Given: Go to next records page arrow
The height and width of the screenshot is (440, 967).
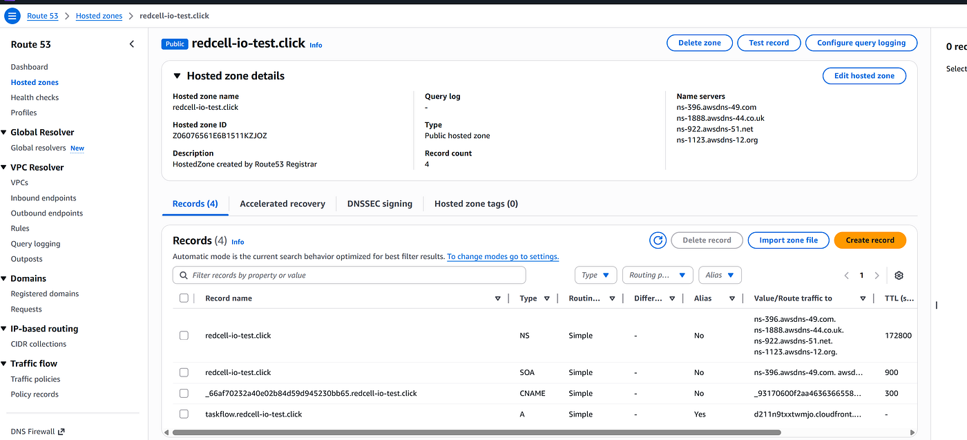Looking at the screenshot, I should point(877,276).
